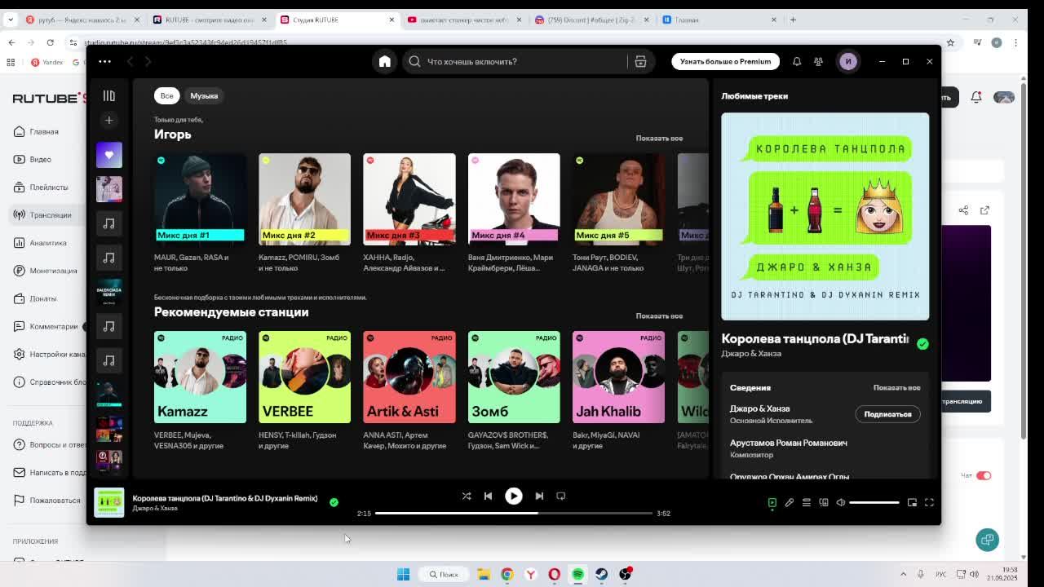Skip to the next track

coord(539,496)
